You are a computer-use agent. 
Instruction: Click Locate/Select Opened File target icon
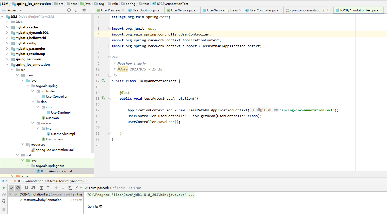(69, 10)
